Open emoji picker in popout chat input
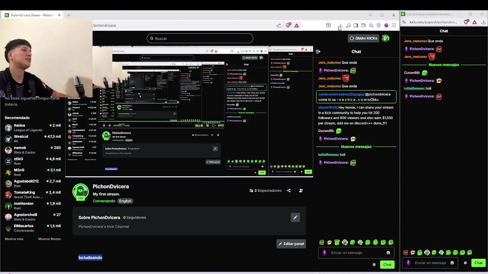The width and height of the screenshot is (488, 274). 452,263
